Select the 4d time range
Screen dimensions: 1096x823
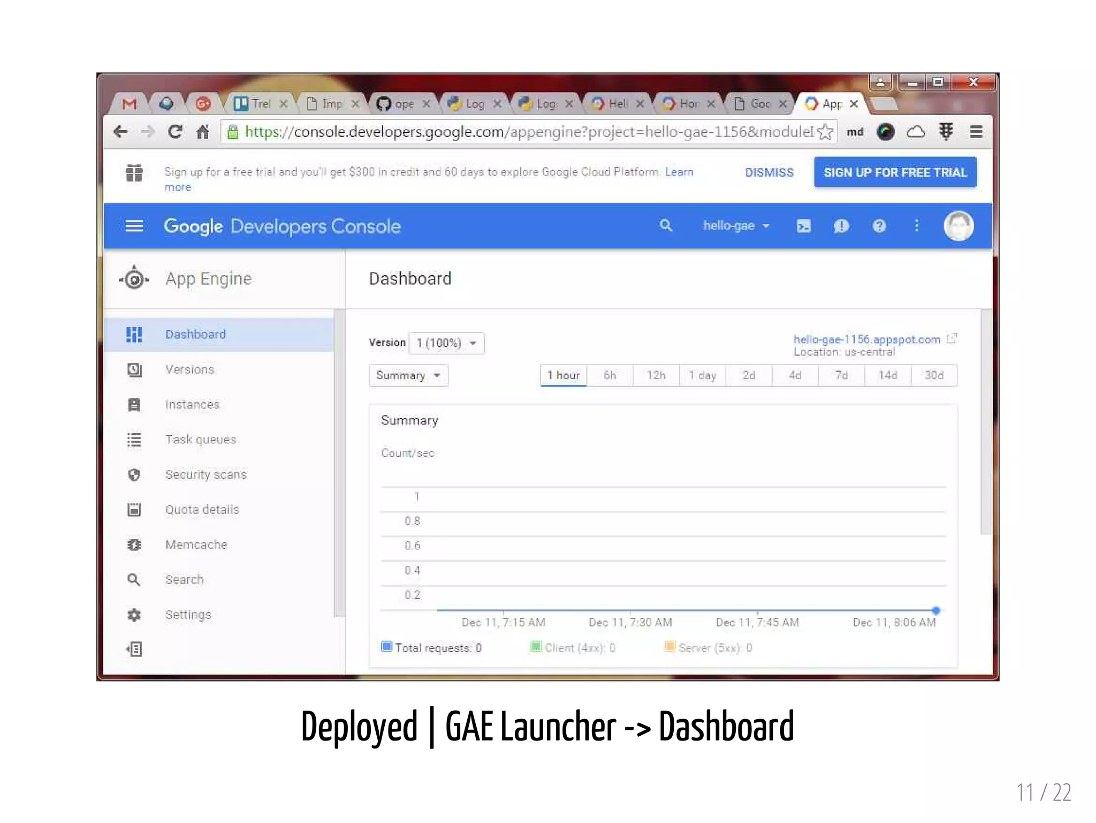[x=795, y=375]
